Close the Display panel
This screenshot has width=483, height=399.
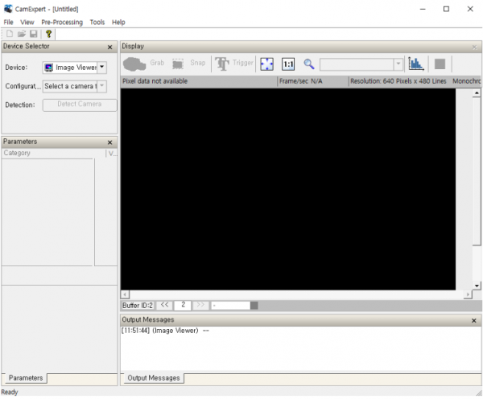pyautogui.click(x=474, y=47)
